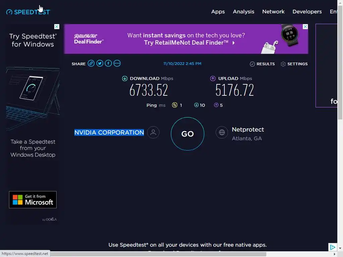Open Results with the checkmark icon

pyautogui.click(x=252, y=64)
